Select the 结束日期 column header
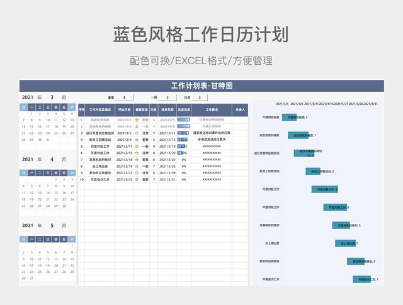 [167, 110]
